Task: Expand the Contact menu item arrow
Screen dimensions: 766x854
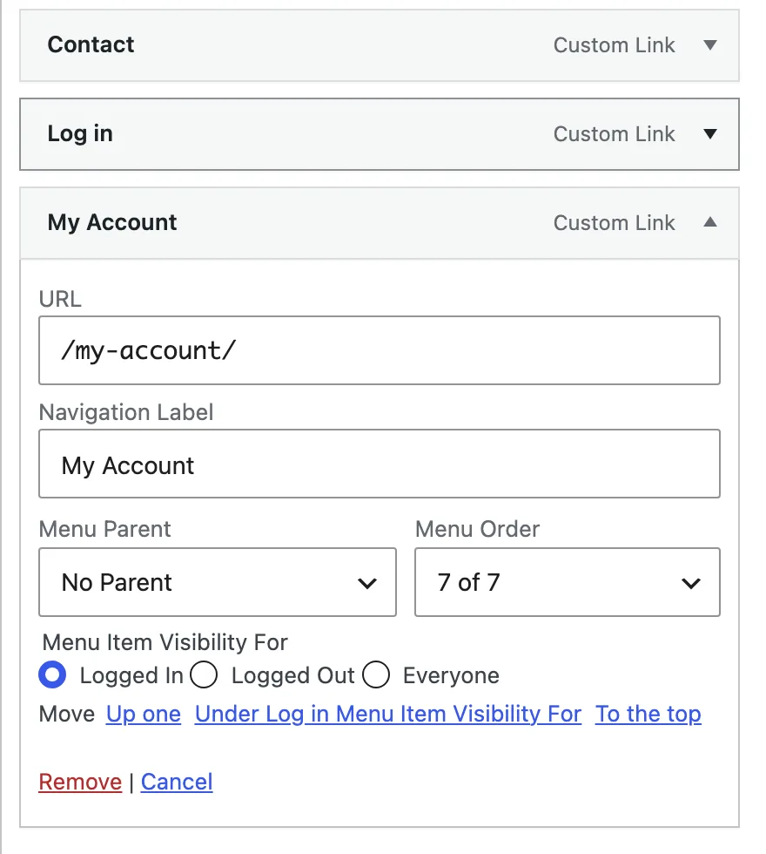Action: [710, 44]
